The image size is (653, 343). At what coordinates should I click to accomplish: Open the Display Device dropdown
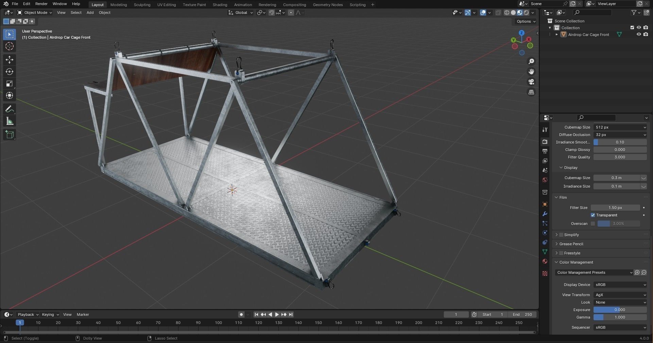pyautogui.click(x=620, y=285)
